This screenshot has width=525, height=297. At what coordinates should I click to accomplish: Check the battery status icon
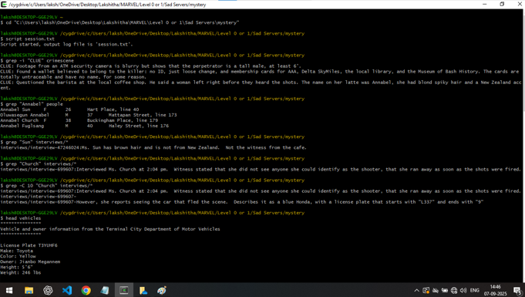click(445, 291)
